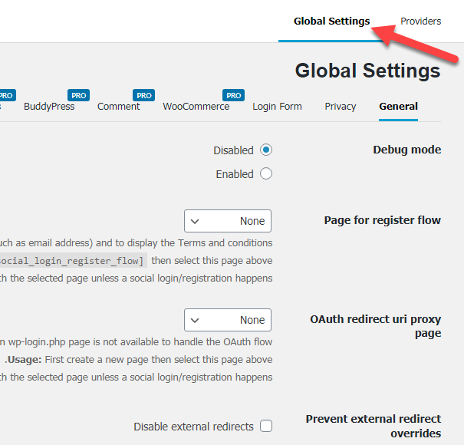Click the Disable external redirects label text

[193, 427]
